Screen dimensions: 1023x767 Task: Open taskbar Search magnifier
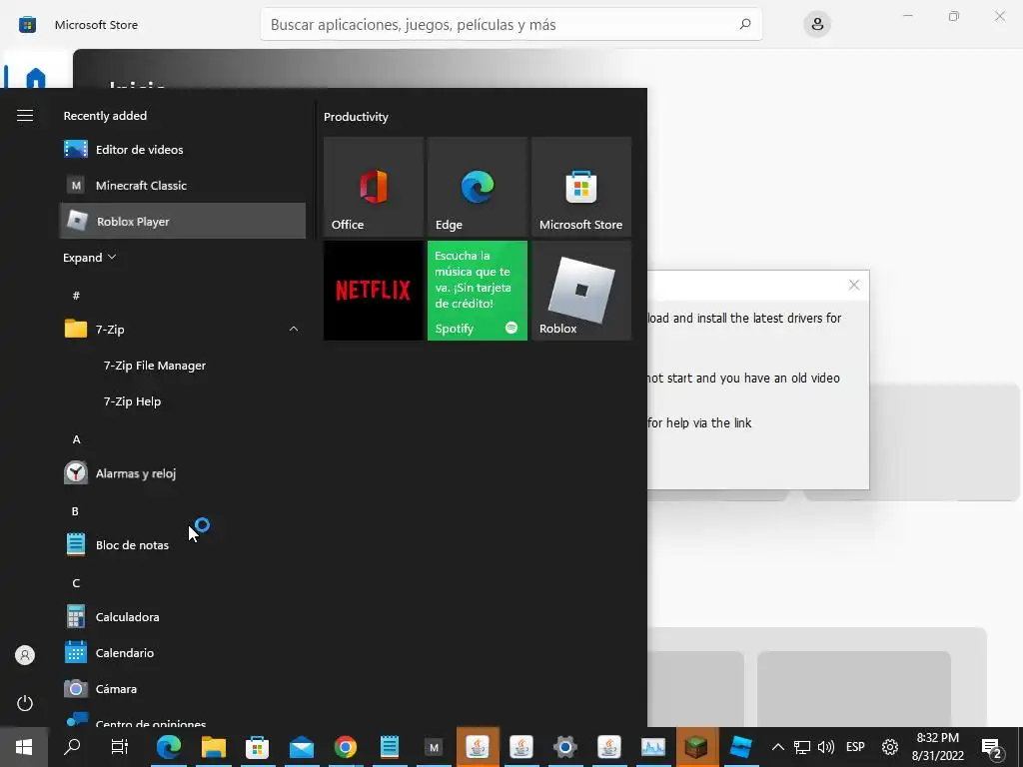pyautogui.click(x=72, y=747)
